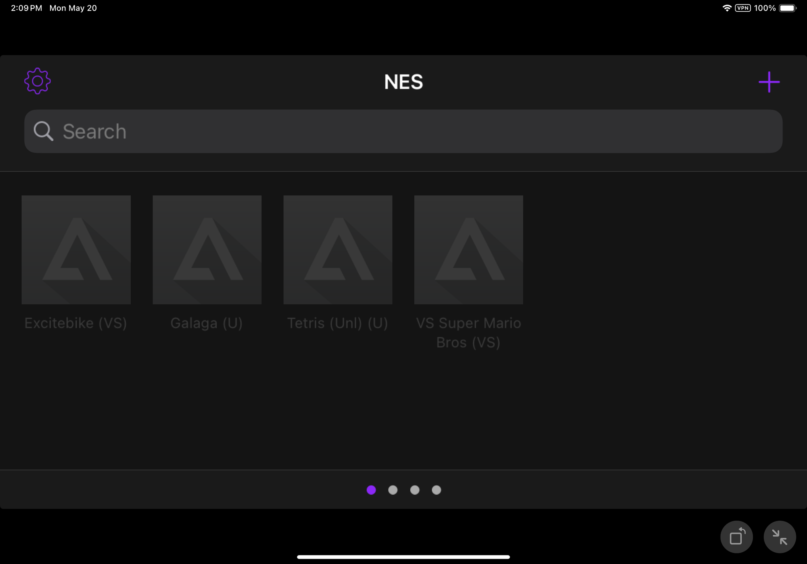Launch the Tetris (Unl) (U) game thumbnail
The image size is (807, 564).
(x=338, y=250)
